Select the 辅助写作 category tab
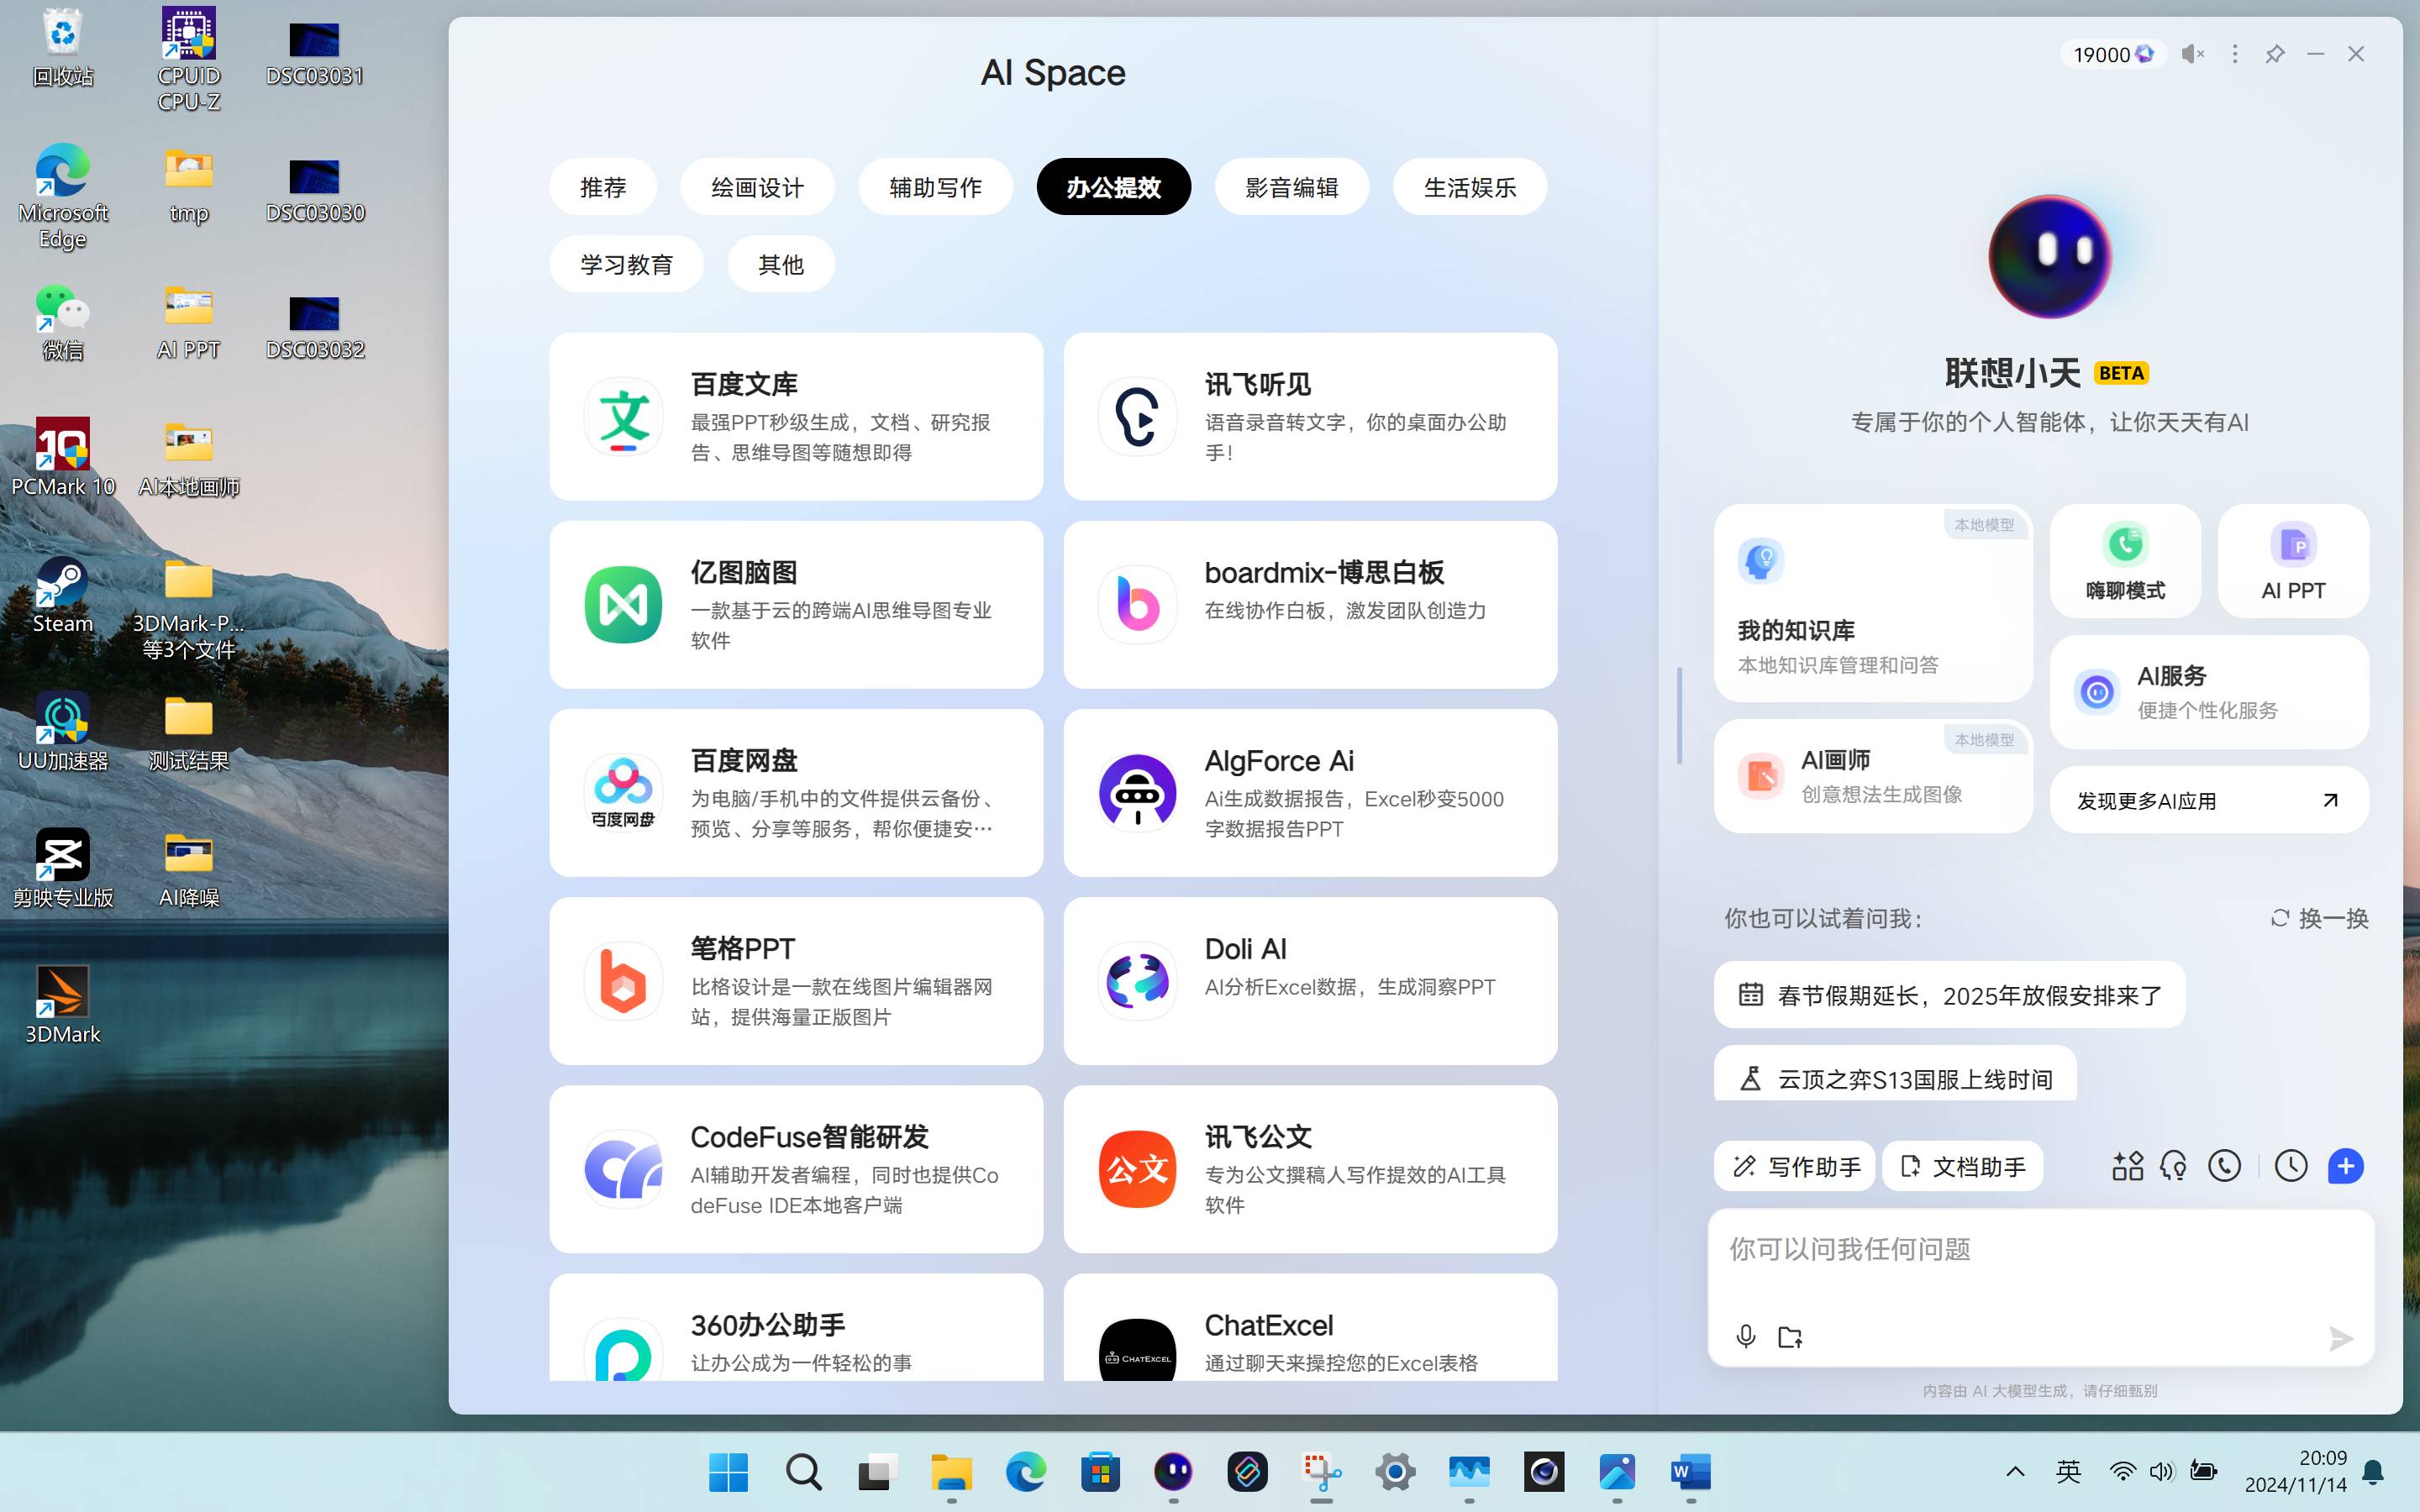Screen dimensions: 2420x1512 click(935, 187)
